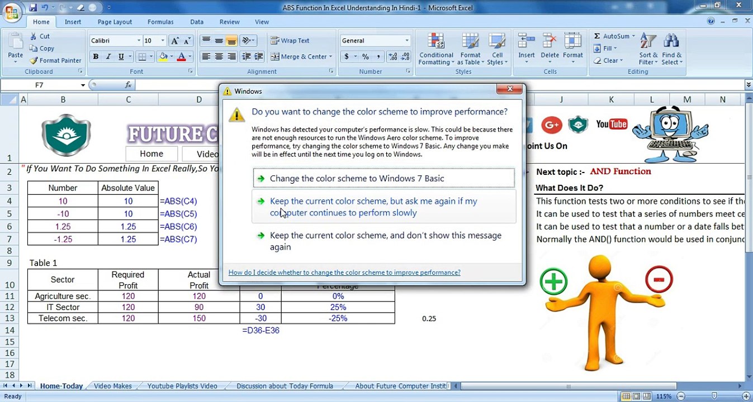This screenshot has width=753, height=402.
Task: Click the Home button on the worksheet
Action: click(151, 154)
